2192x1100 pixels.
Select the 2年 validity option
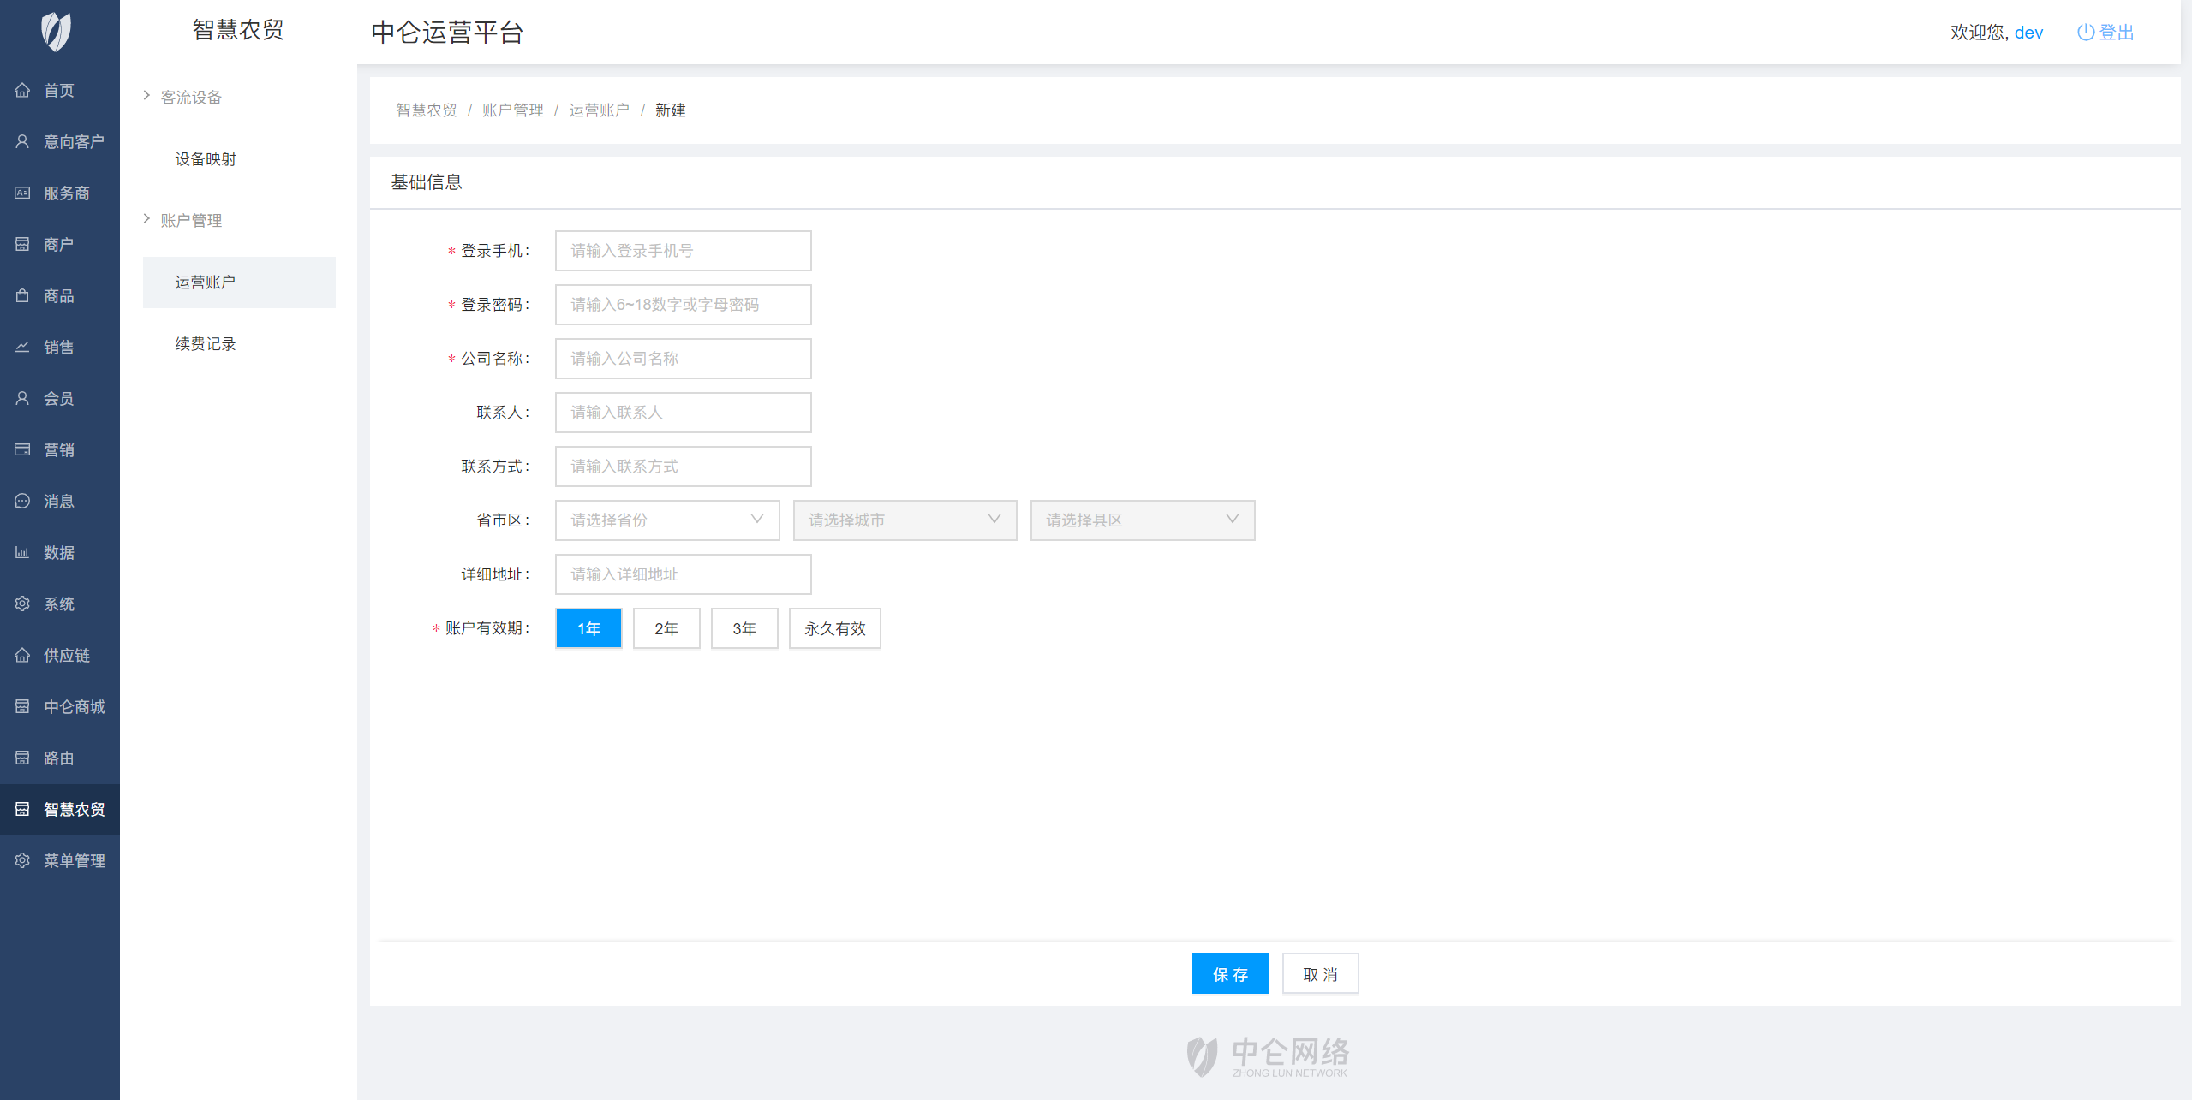coord(666,628)
